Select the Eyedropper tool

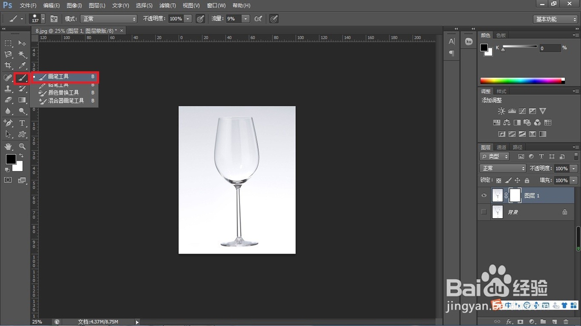[x=22, y=66]
